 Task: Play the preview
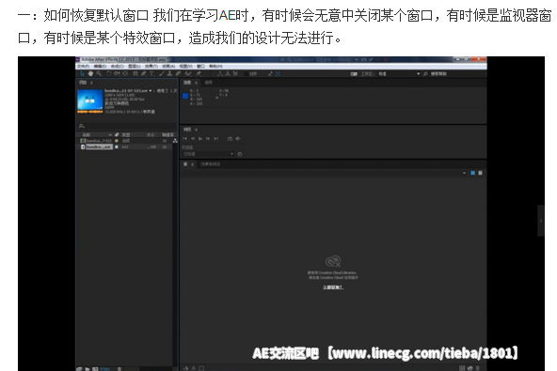point(200,139)
